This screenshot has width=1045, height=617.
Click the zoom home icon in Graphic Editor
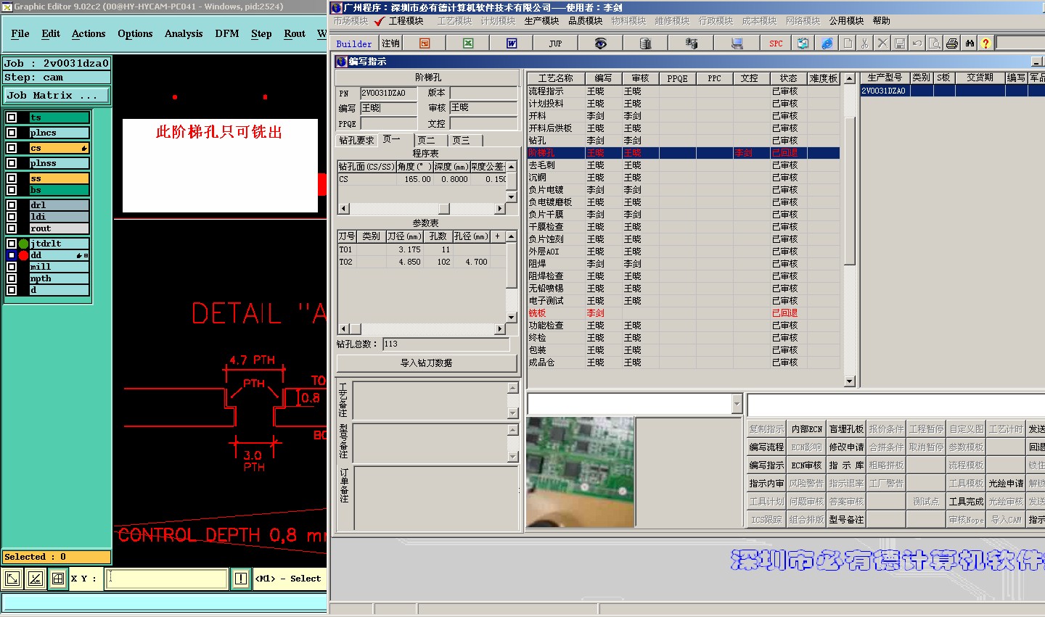point(12,578)
